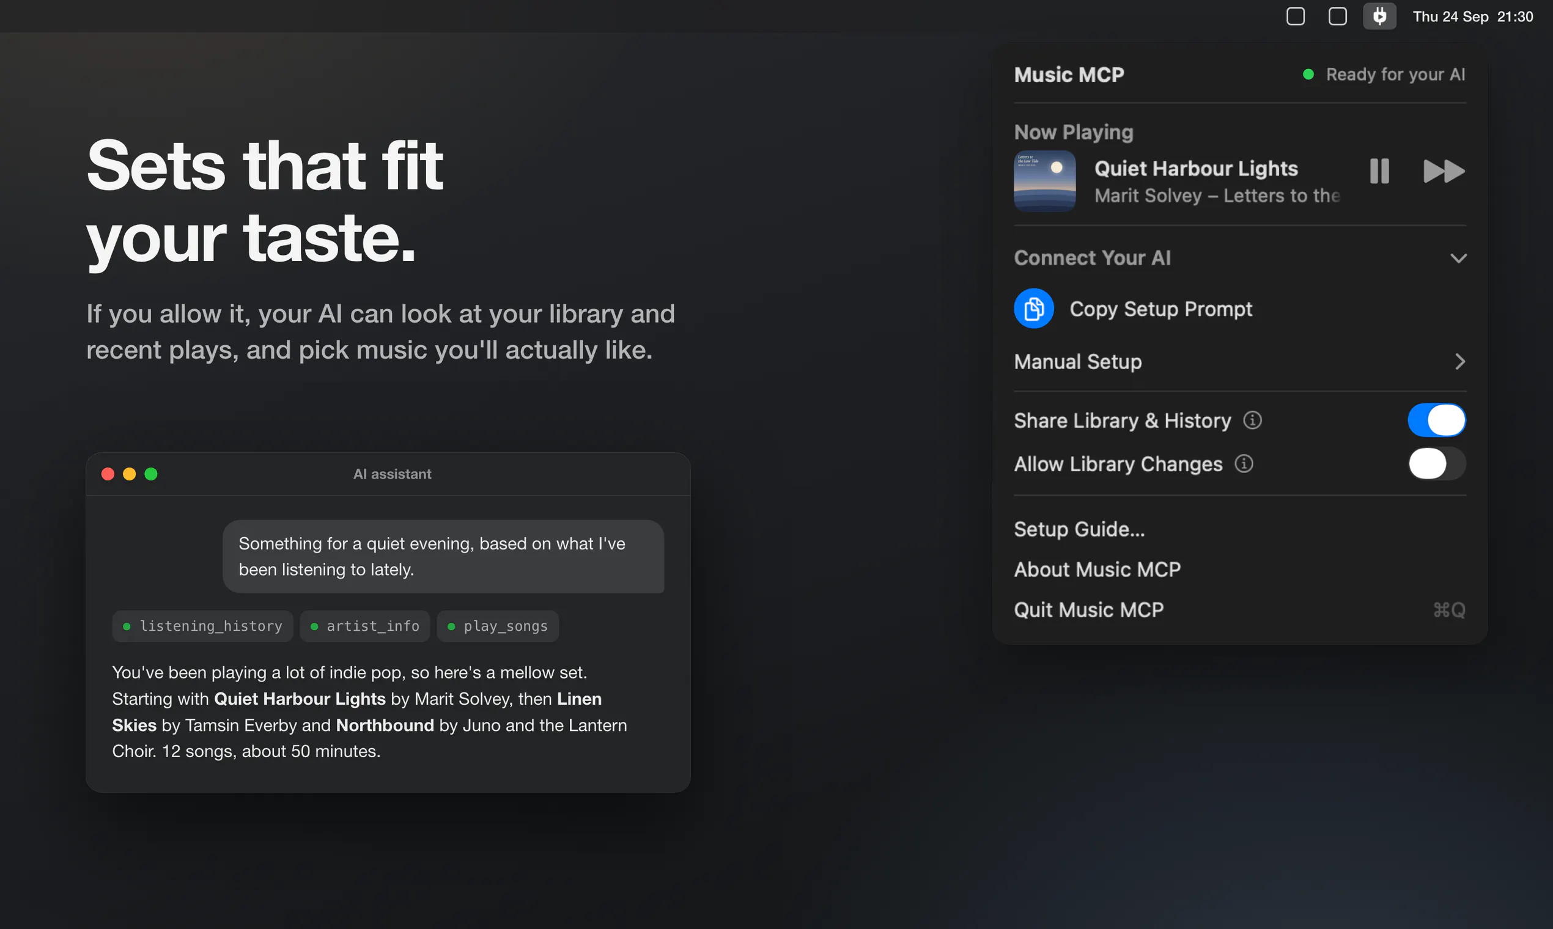Click the green Ready status dot

[x=1308, y=75]
